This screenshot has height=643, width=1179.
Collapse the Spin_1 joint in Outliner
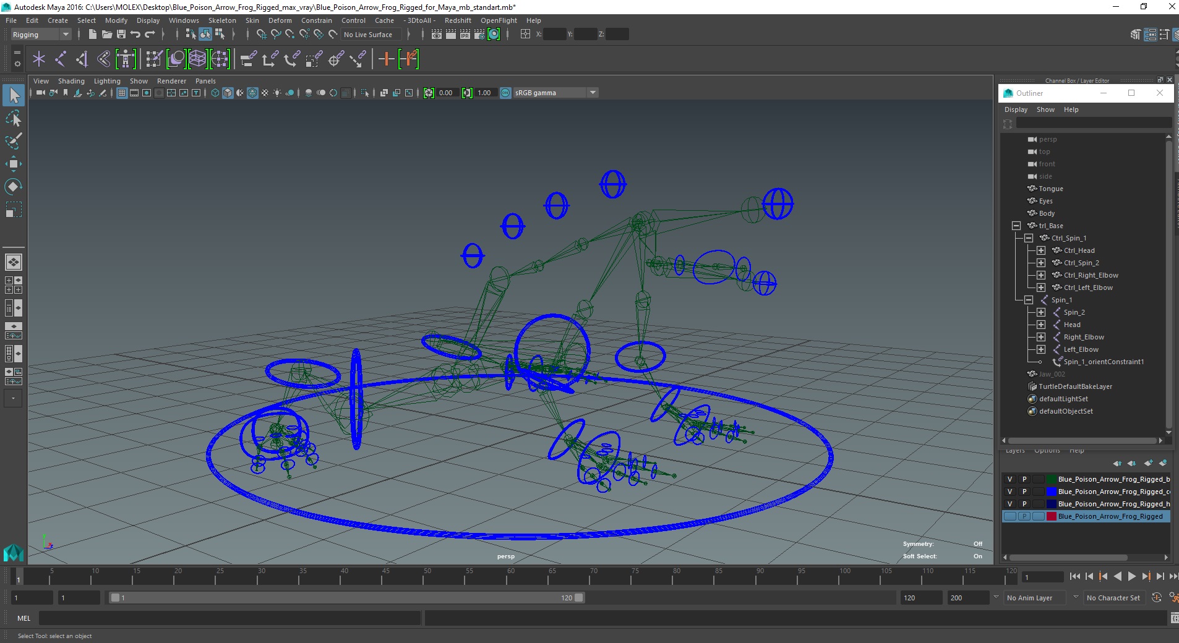pos(1029,300)
